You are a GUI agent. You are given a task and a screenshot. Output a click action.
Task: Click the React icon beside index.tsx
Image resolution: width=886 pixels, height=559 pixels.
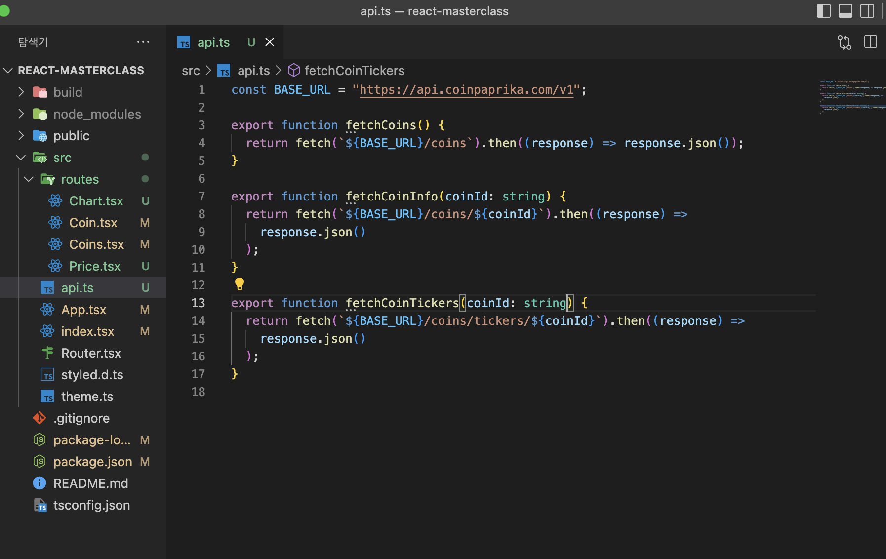47,331
